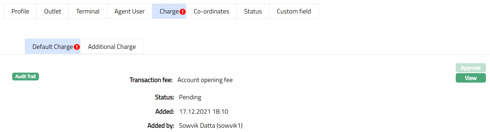Click the added date 17.12.2021 18:10
This screenshot has height=132, width=490.
pyautogui.click(x=204, y=111)
